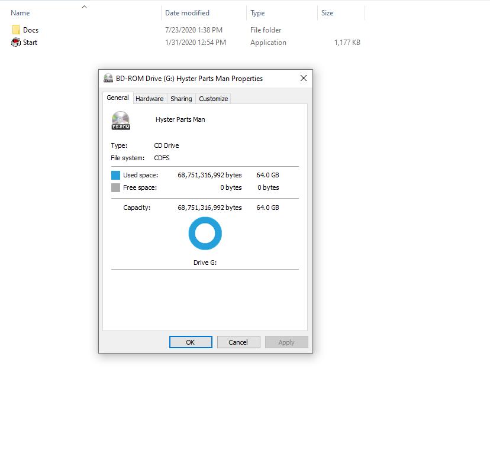Viewport: 490px width, 470px height.
Task: Confirm with the OK button
Action: point(191,342)
